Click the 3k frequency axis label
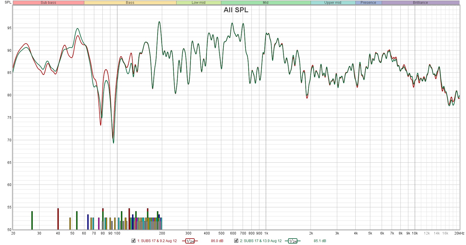The width and height of the screenshot is (466, 245). click(337, 233)
